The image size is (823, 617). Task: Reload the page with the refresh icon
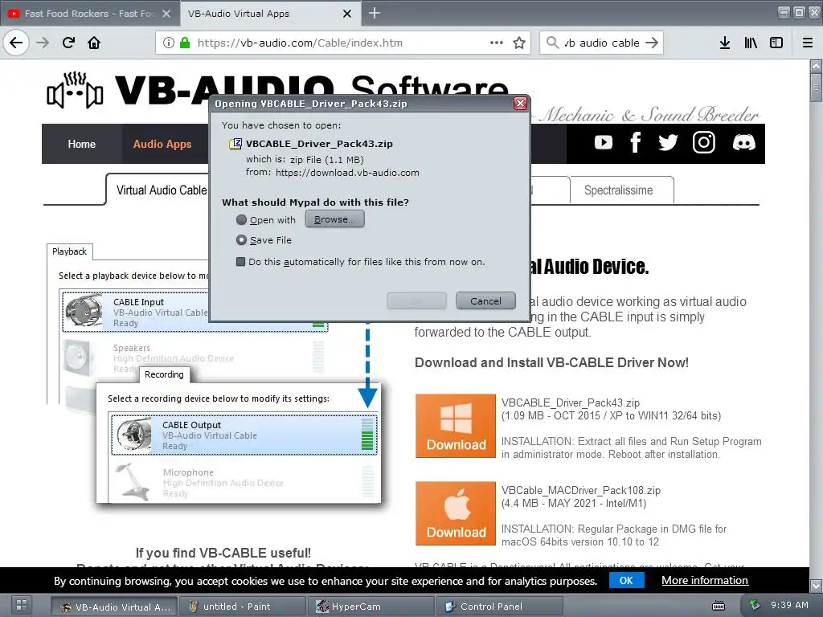(x=68, y=43)
